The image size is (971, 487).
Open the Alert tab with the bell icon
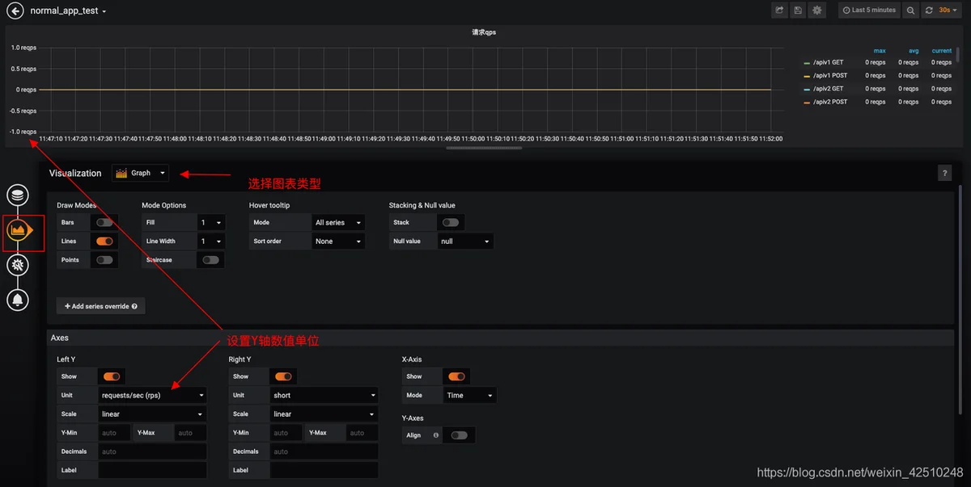pos(18,300)
